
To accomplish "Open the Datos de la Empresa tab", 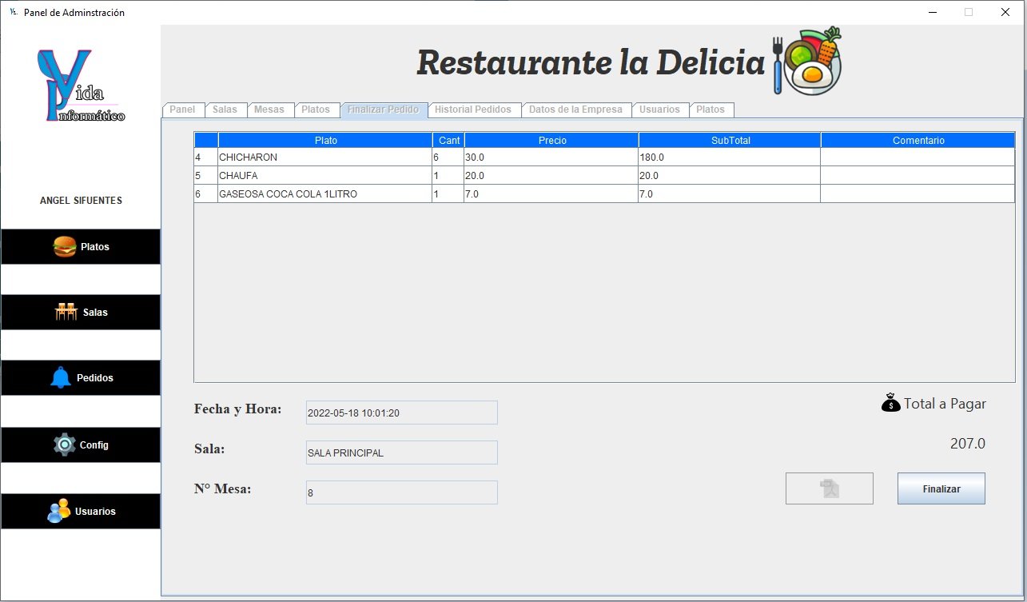I will [575, 110].
